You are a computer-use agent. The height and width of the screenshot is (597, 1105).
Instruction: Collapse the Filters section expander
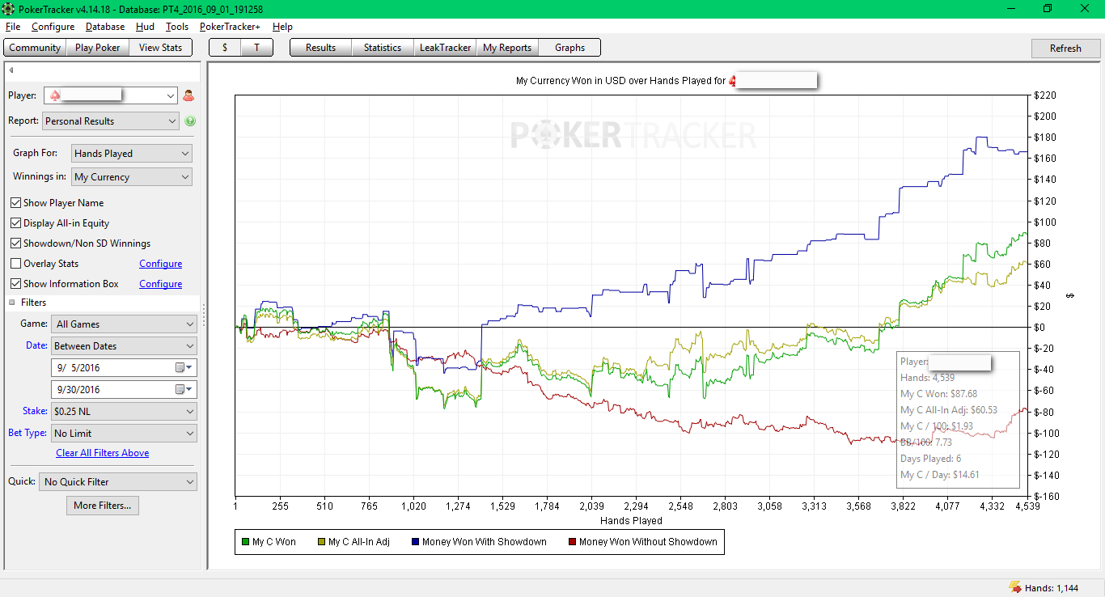(x=12, y=303)
